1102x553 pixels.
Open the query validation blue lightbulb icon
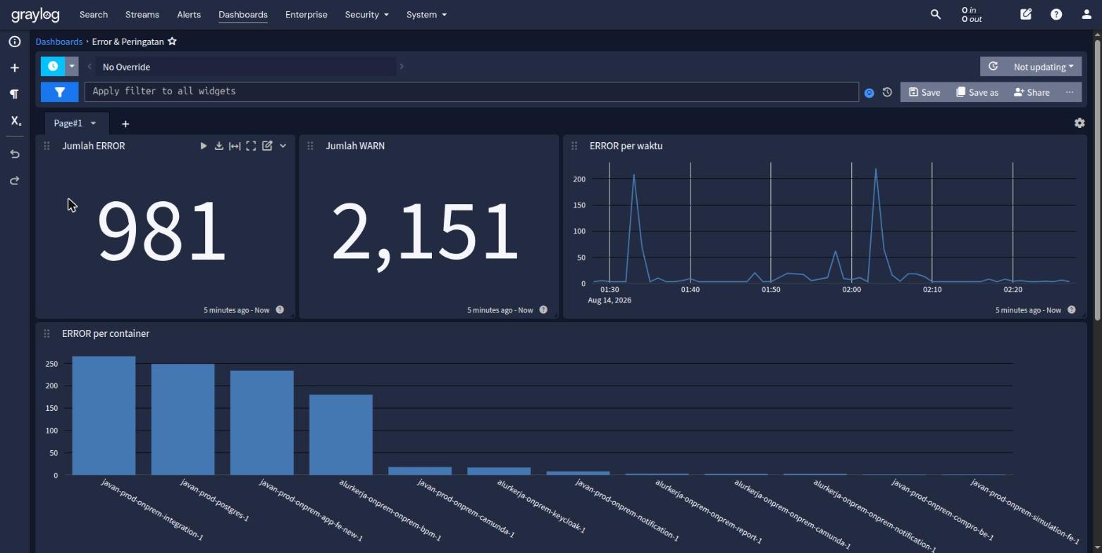(x=869, y=93)
